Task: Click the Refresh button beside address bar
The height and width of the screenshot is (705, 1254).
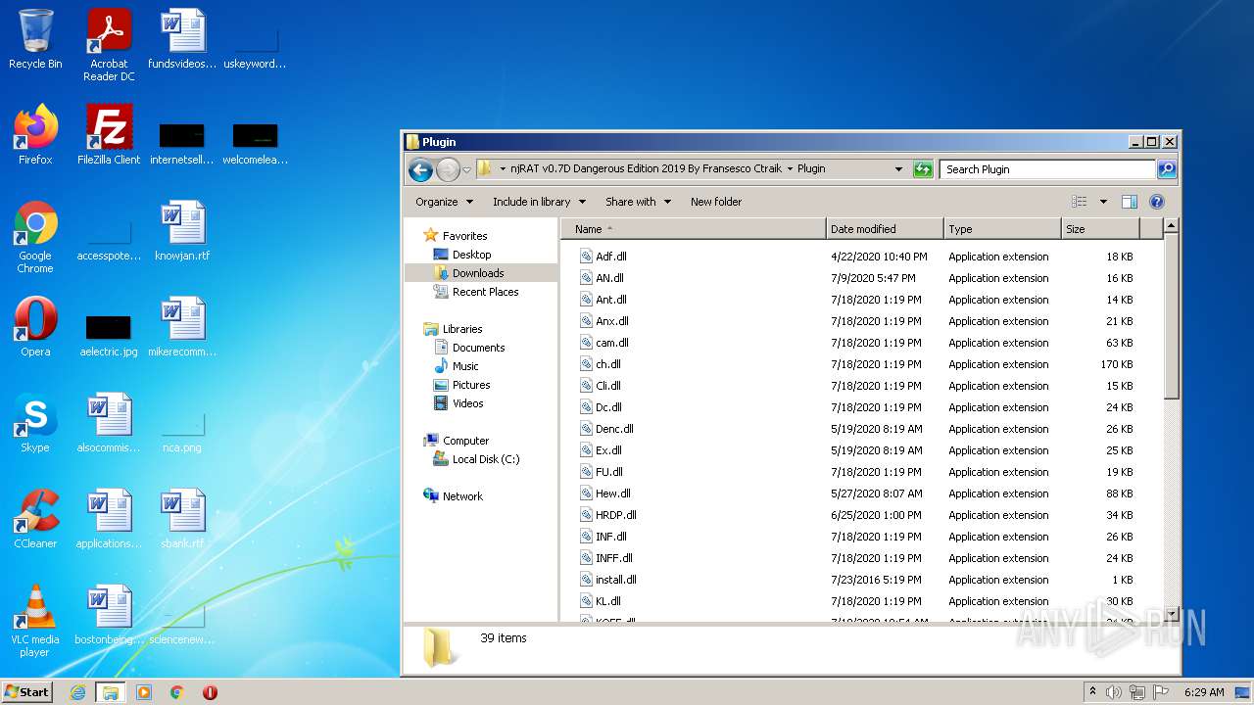Action: [x=923, y=169]
